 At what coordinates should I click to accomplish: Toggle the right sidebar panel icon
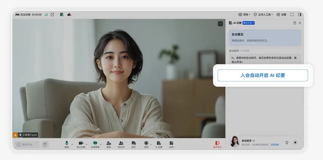click(300, 15)
